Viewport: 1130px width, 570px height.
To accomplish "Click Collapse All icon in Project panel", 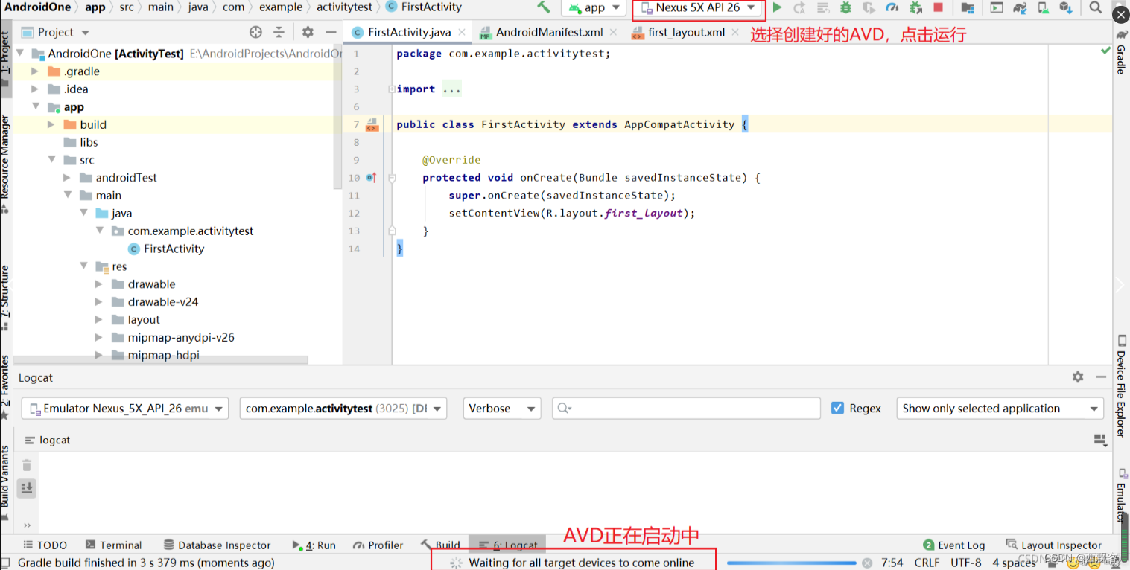I will click(279, 32).
